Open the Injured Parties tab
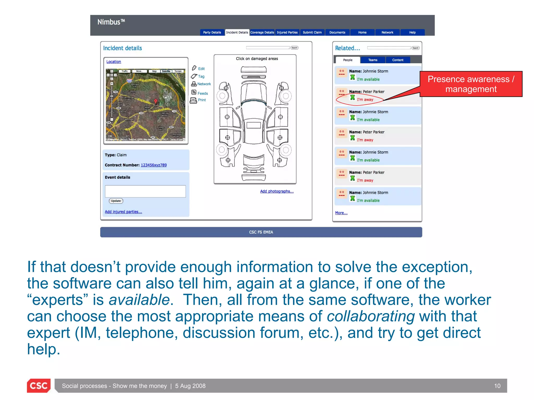Screen dimensions: 534x400 coord(287,33)
